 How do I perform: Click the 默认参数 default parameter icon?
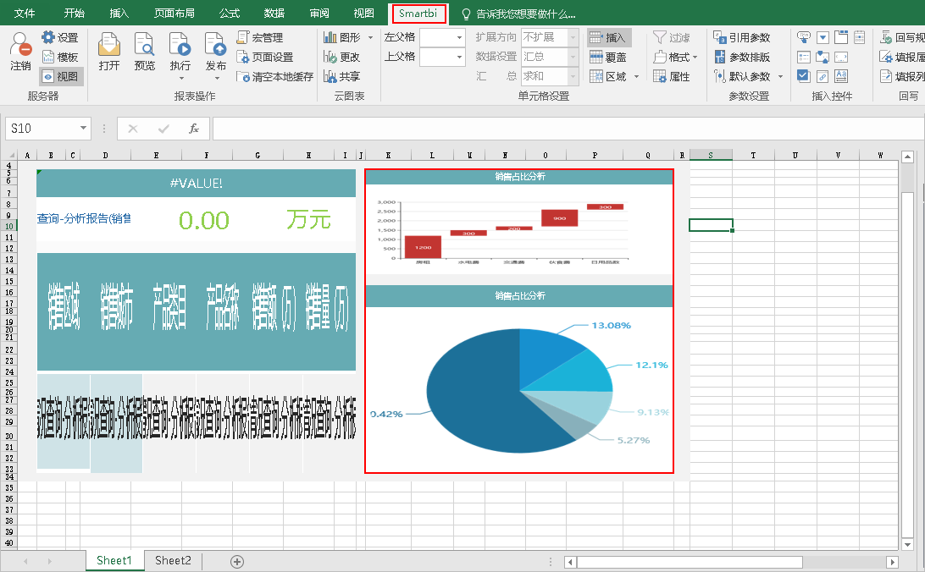[x=720, y=77]
